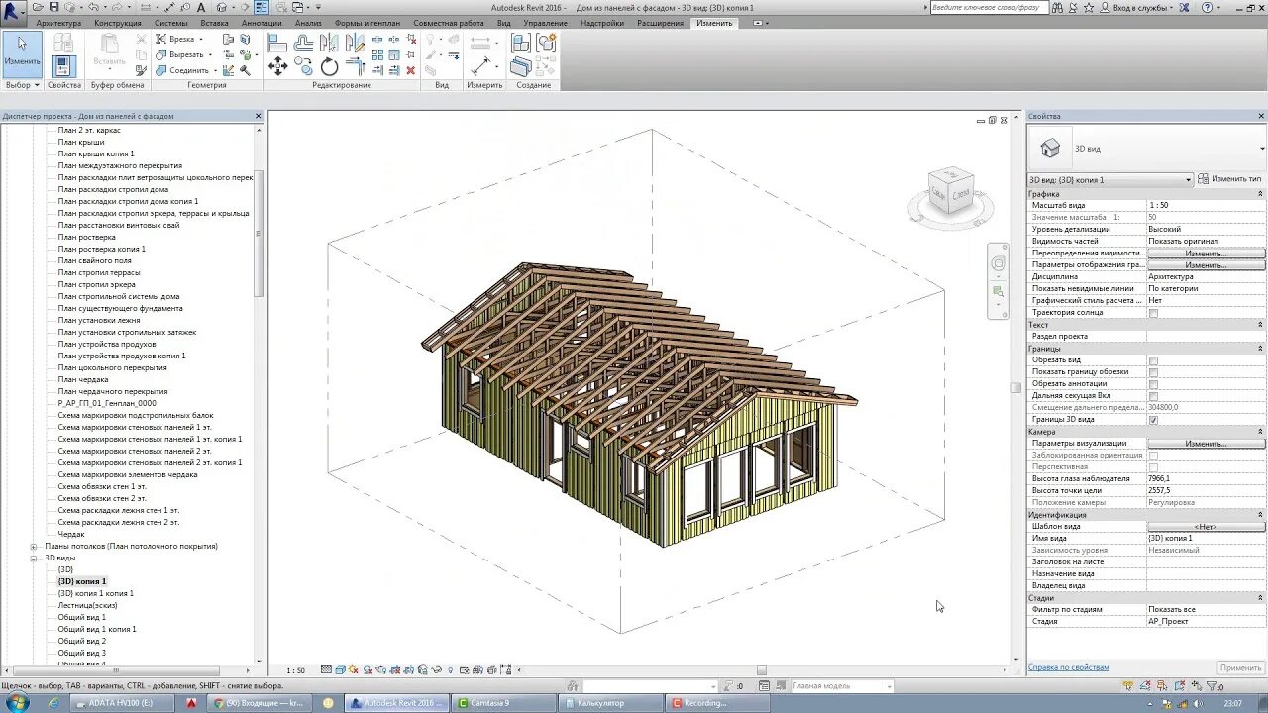The height and width of the screenshot is (713, 1268).
Task: Click the detail level icon in view control bar
Action: click(326, 670)
